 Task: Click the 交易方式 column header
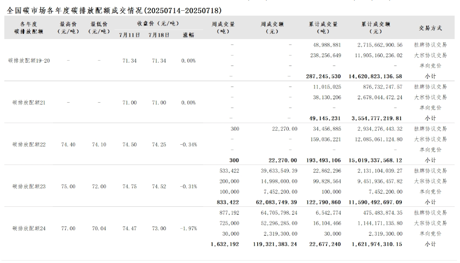pyautogui.click(x=431, y=28)
